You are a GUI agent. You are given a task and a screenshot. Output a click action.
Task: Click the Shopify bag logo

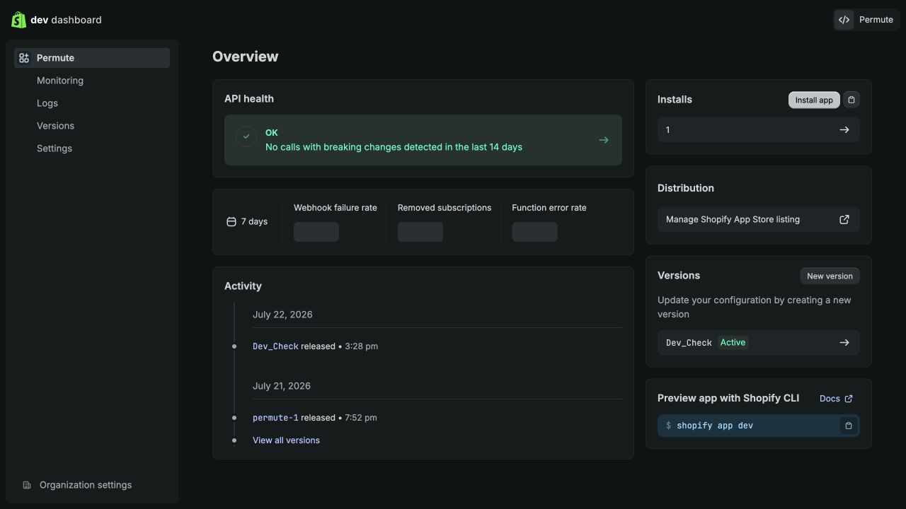coord(18,20)
